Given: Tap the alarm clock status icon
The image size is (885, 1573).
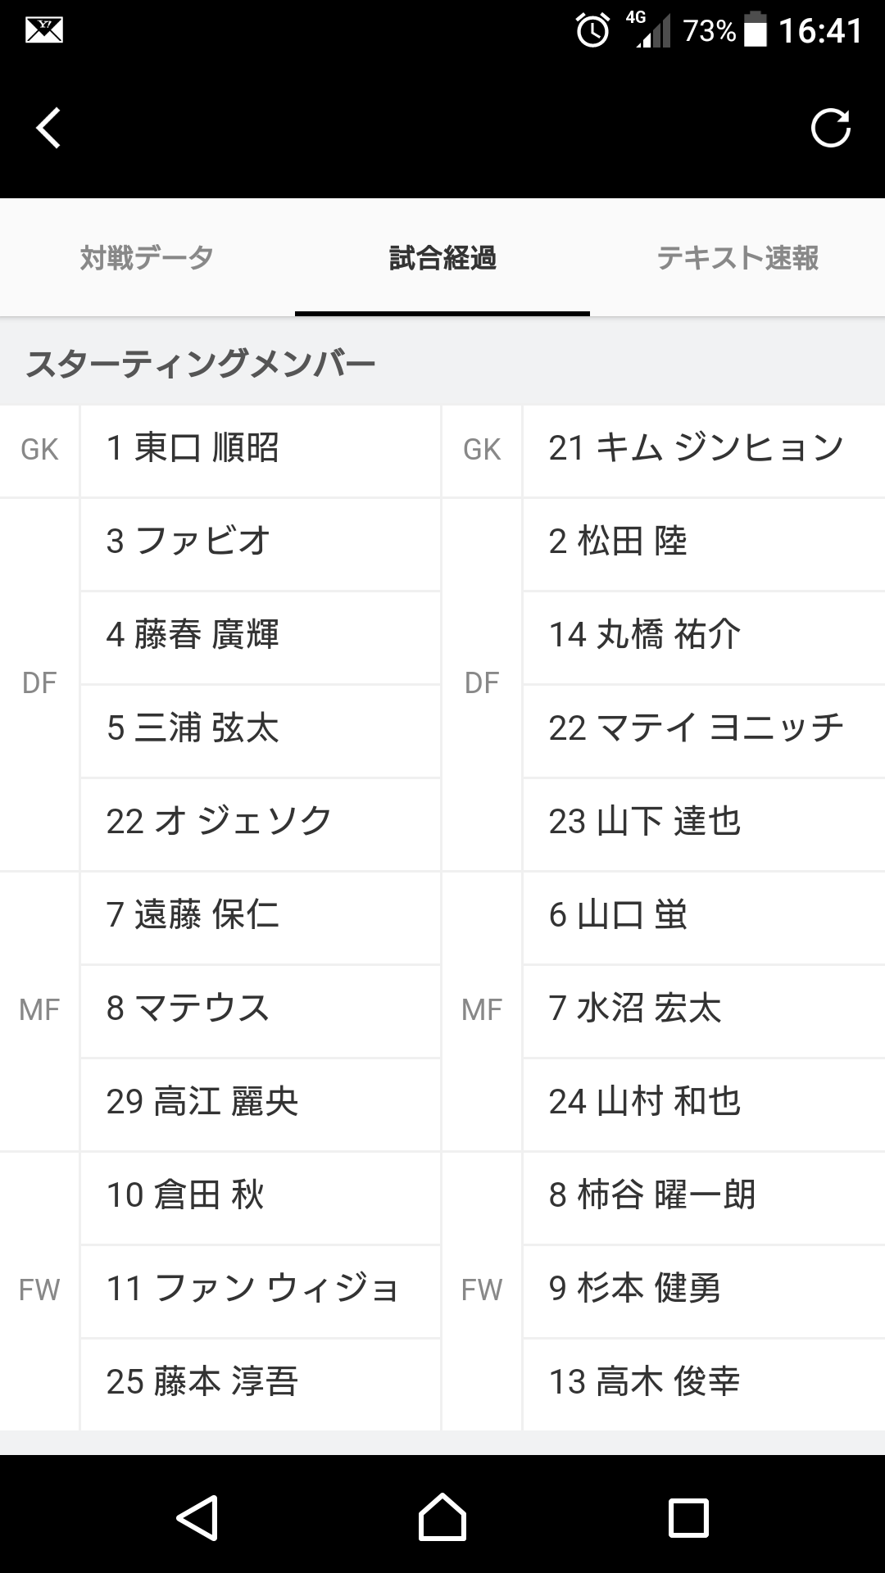Looking at the screenshot, I should [592, 31].
